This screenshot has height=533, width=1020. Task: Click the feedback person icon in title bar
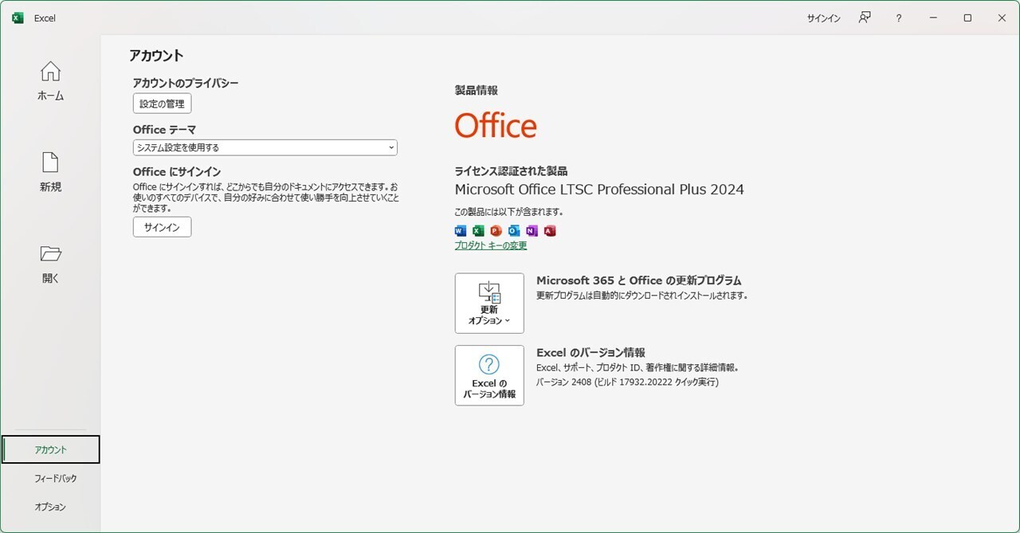pos(865,18)
